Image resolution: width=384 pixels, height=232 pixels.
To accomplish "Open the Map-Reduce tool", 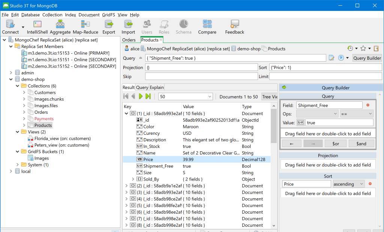I will tap(85, 24).
